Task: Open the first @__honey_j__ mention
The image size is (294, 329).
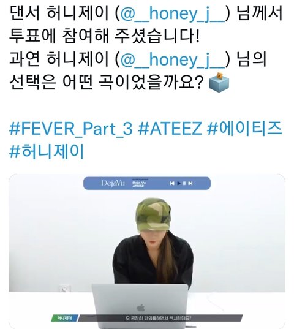Action: pos(173,13)
